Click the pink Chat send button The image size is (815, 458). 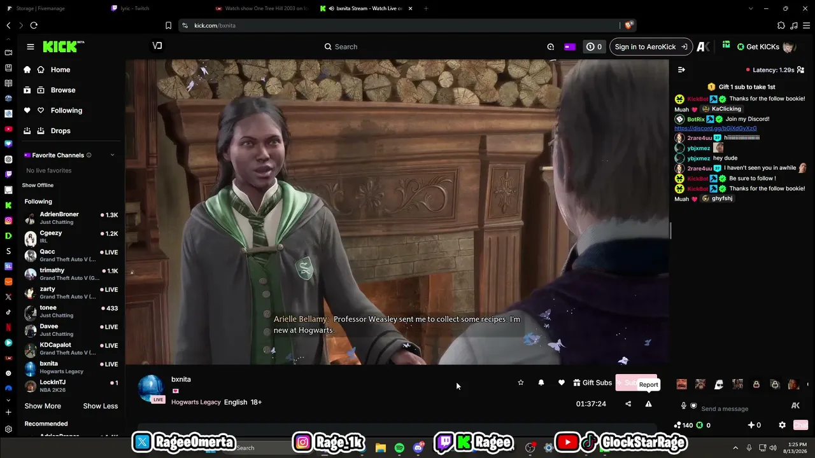tap(800, 425)
